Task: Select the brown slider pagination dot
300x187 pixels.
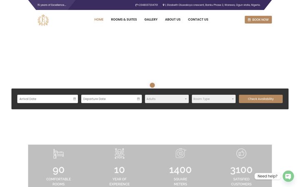Action: coord(152,85)
